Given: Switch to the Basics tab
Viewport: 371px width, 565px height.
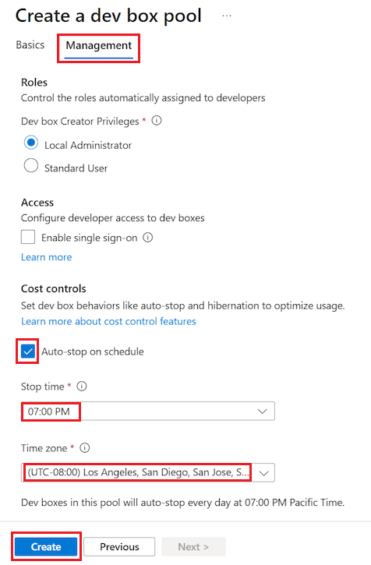Looking at the screenshot, I should click(x=30, y=45).
